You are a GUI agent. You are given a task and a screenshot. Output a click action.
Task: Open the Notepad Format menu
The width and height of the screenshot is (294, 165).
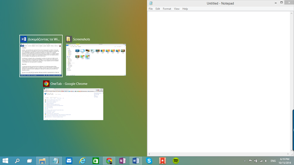point(167,9)
